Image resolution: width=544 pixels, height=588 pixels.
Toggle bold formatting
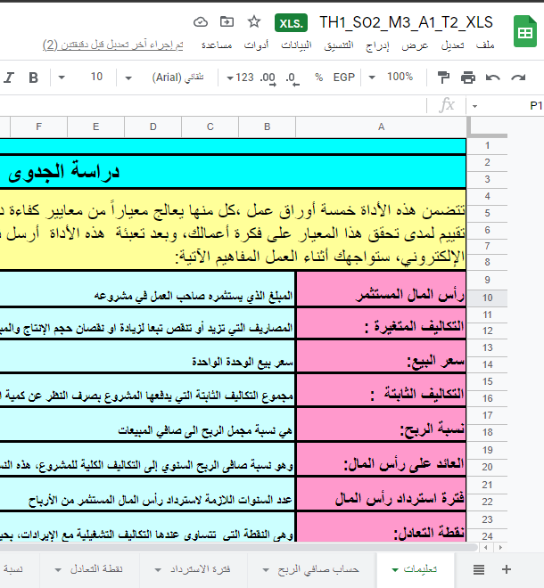coord(34,78)
